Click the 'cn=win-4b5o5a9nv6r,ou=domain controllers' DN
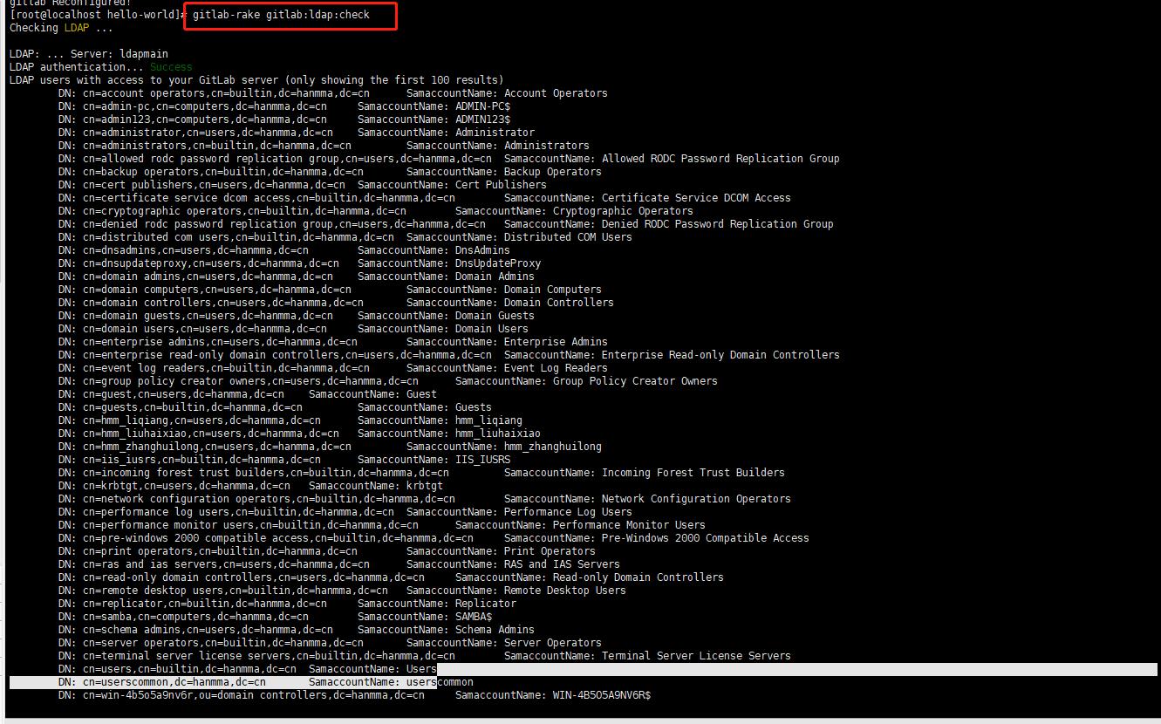The image size is (1161, 724). pyautogui.click(x=254, y=695)
